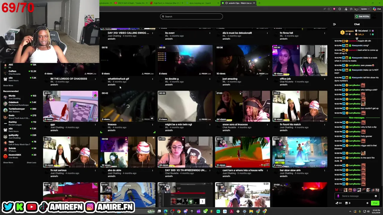This screenshot has height=215, width=383.
Task: Click the green download arrow tray icon
Action: pyautogui.click(x=359, y=211)
